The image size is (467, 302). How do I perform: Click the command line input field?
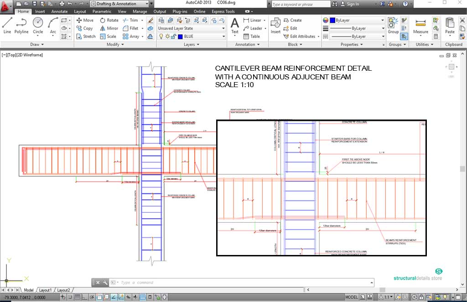(242, 282)
